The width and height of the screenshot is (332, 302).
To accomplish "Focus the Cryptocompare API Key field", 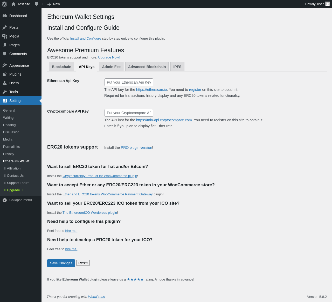I will click(129, 113).
